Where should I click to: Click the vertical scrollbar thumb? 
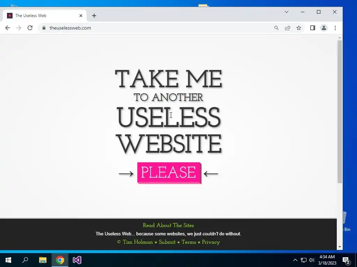tap(340, 112)
